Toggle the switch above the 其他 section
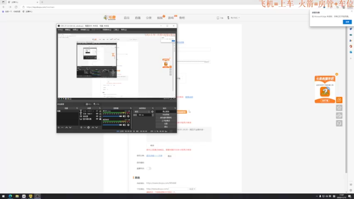354x199 pixels. click(x=149, y=168)
